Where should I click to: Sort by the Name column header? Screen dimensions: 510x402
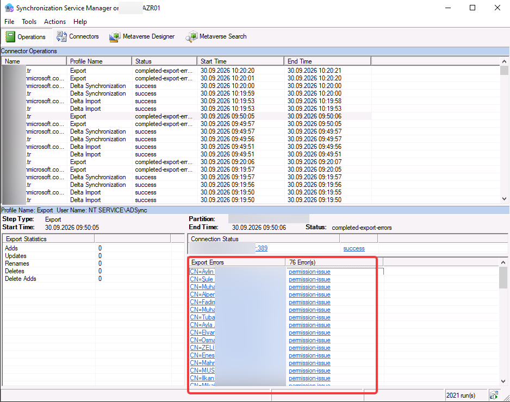34,61
